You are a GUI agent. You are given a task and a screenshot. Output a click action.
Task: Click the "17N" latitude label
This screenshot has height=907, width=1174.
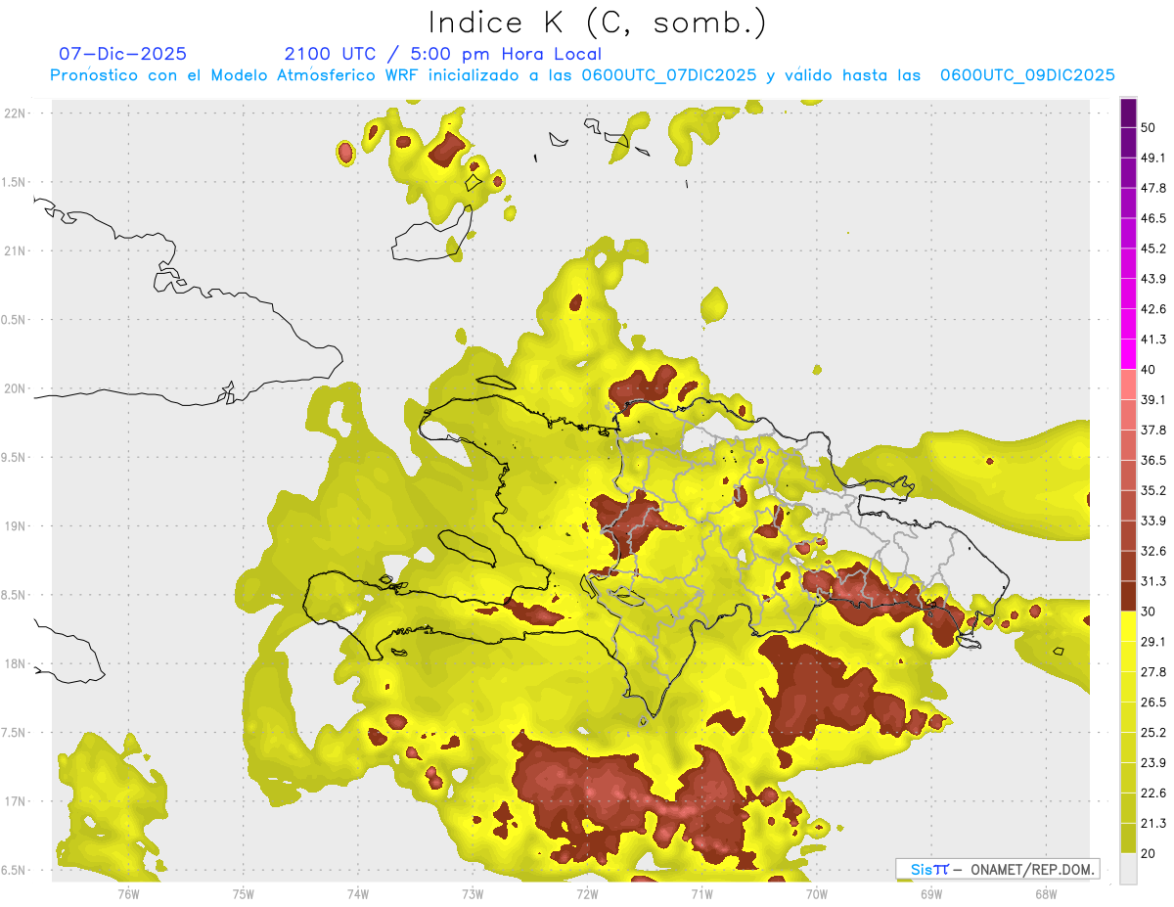click(15, 801)
